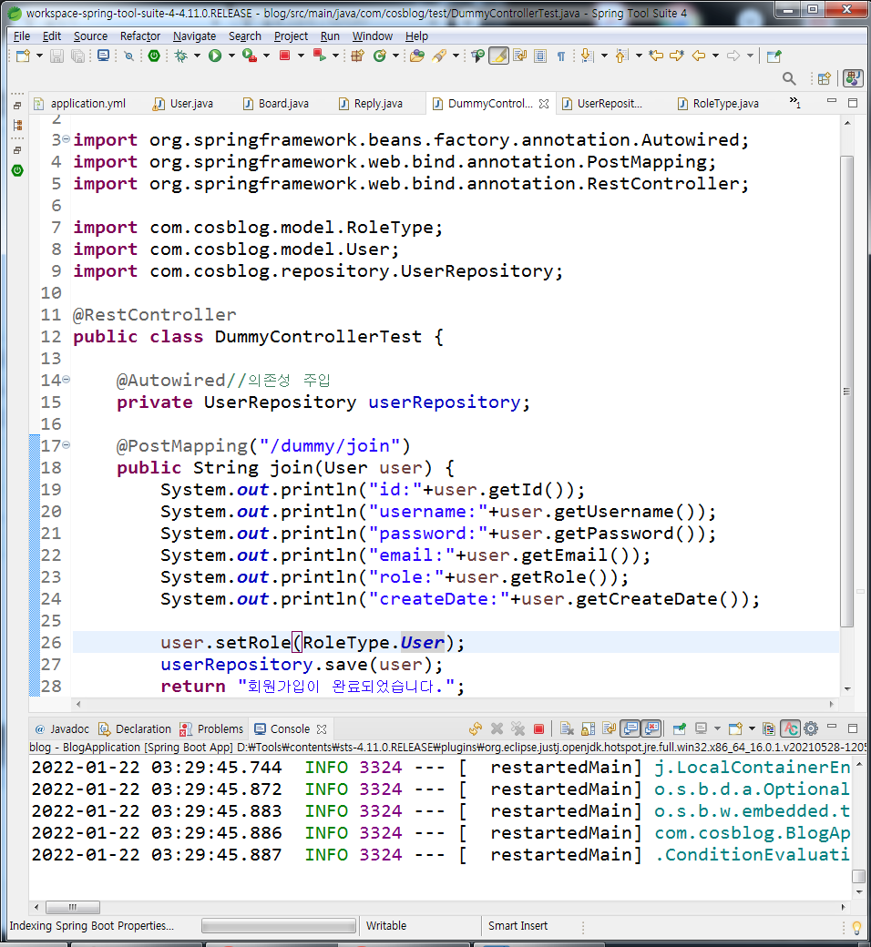Open the Refactor menu

click(140, 36)
